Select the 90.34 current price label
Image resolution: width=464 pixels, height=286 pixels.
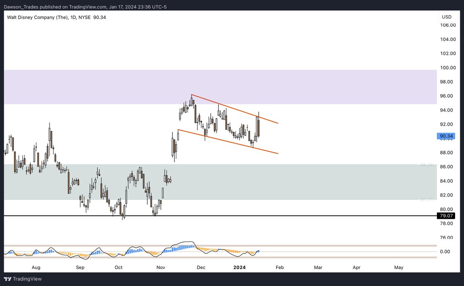(446, 136)
